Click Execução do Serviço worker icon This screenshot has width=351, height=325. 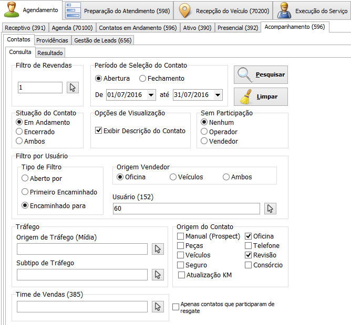283,10
